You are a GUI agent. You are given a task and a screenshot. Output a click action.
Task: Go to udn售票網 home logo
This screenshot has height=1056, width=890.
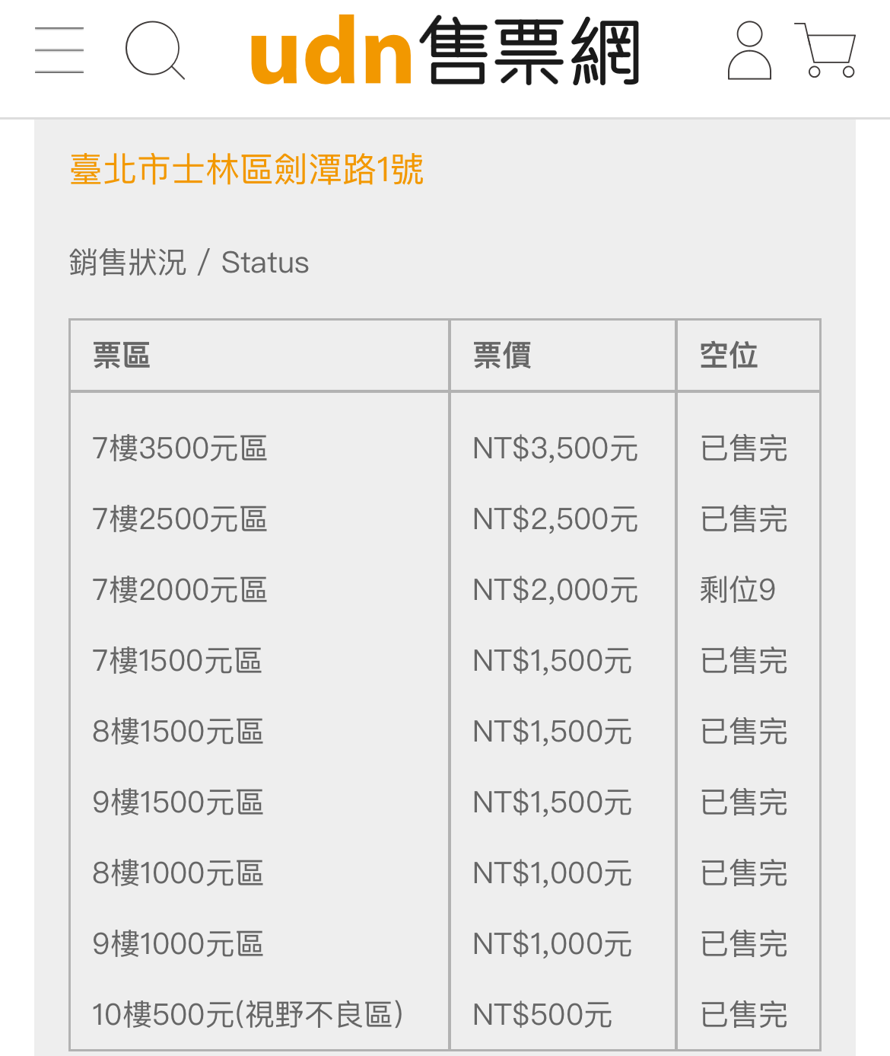pos(445,52)
